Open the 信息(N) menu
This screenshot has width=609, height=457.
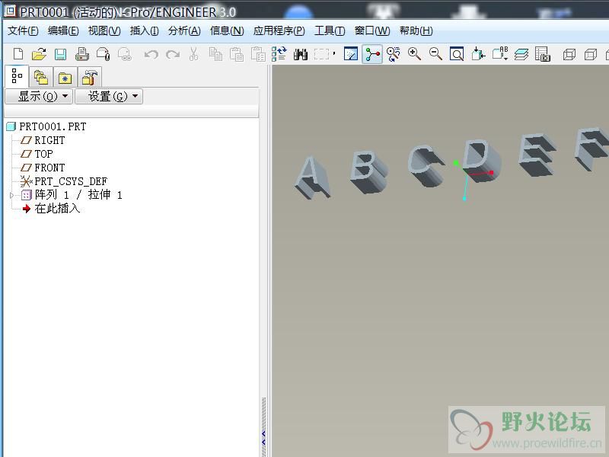[x=227, y=30]
